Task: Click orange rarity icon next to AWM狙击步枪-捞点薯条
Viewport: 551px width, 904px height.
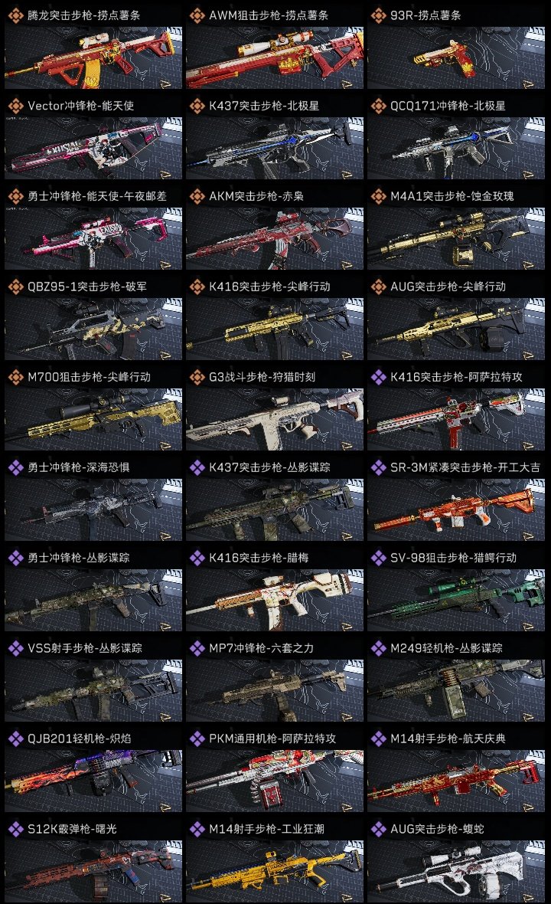Action: [x=197, y=15]
